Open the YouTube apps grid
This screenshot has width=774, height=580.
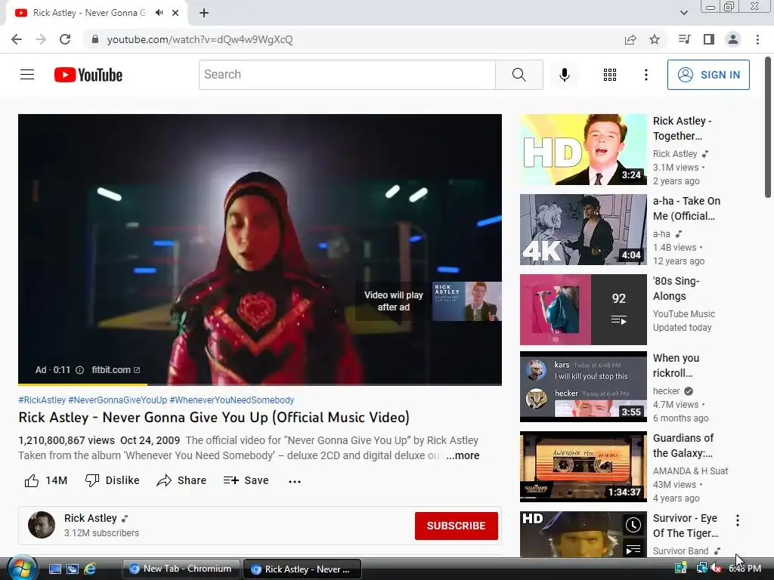coord(610,75)
